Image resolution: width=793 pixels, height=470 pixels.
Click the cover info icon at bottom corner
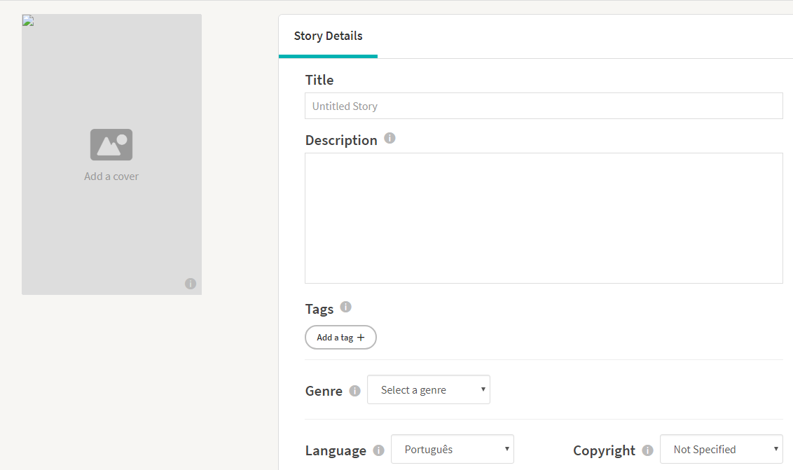click(191, 284)
